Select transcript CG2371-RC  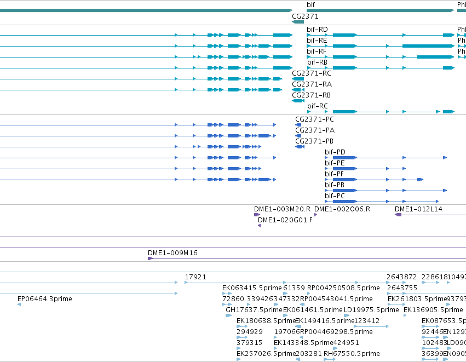[x=312, y=73]
